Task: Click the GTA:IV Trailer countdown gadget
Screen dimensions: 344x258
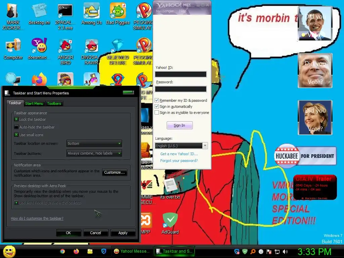Action: tap(315, 187)
